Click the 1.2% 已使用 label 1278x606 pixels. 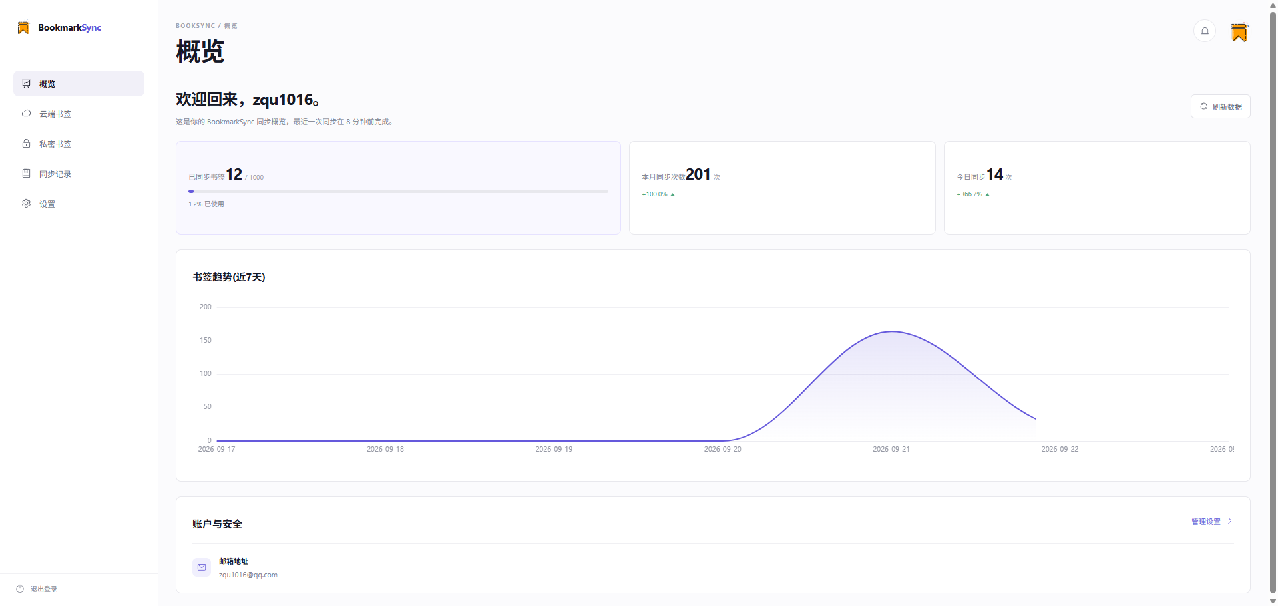click(x=206, y=204)
